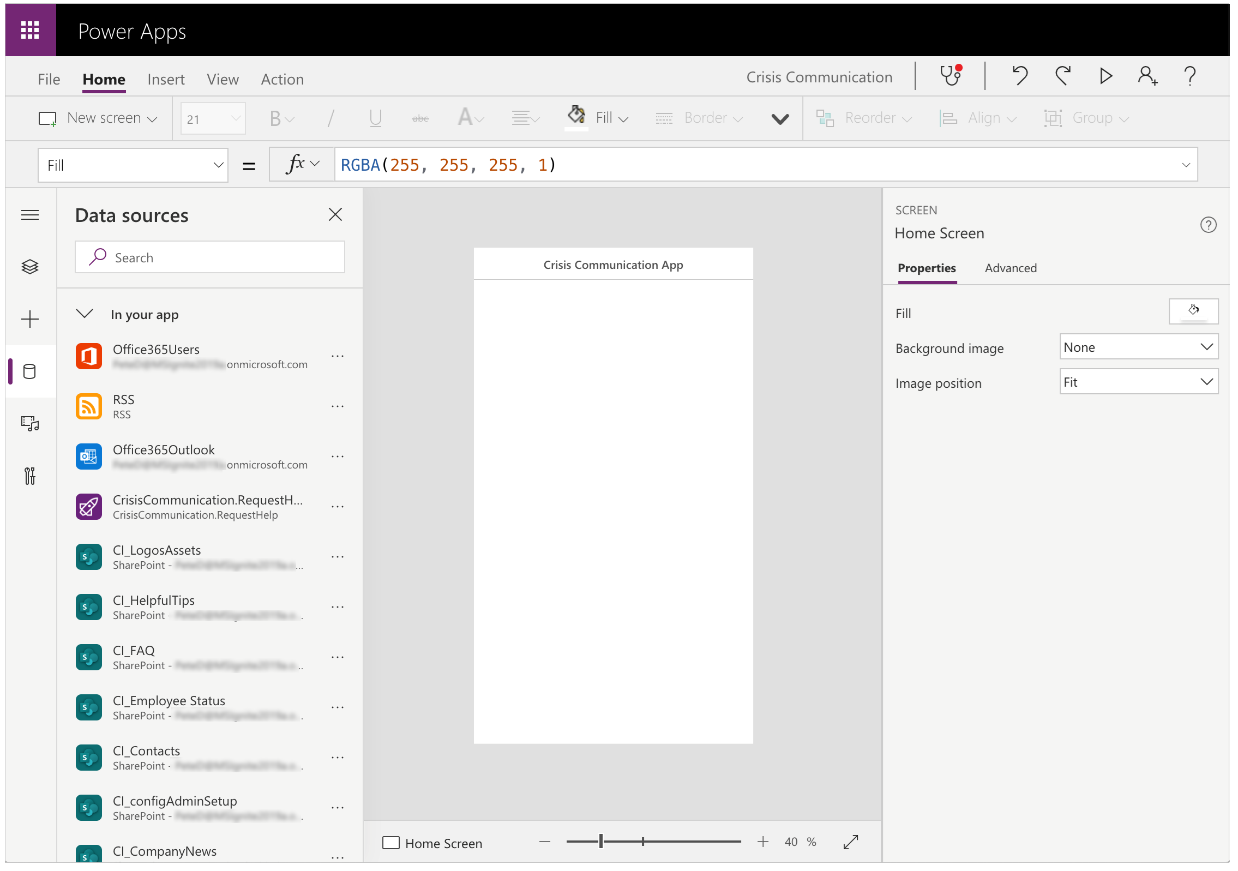Click the Layers/screens panel icon
The height and width of the screenshot is (871, 1238).
tap(28, 266)
